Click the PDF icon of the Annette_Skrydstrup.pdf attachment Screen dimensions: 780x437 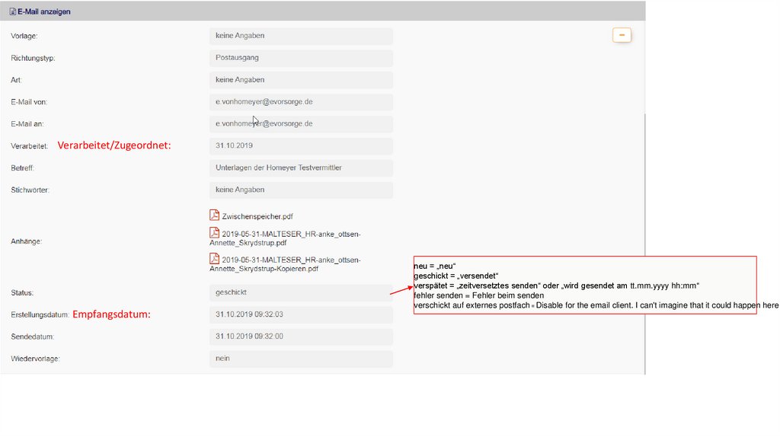click(215, 233)
